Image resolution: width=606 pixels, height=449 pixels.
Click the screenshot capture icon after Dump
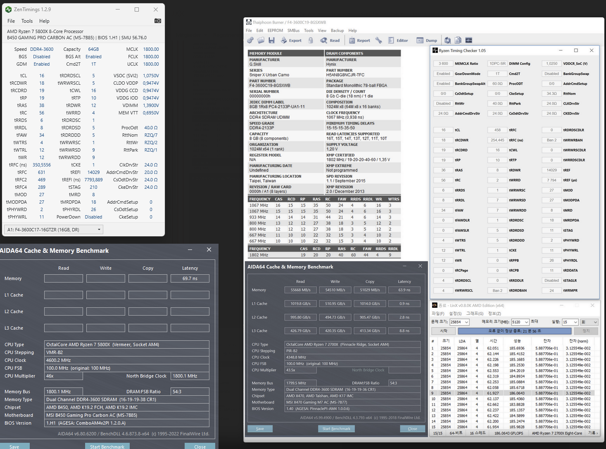[447, 40]
